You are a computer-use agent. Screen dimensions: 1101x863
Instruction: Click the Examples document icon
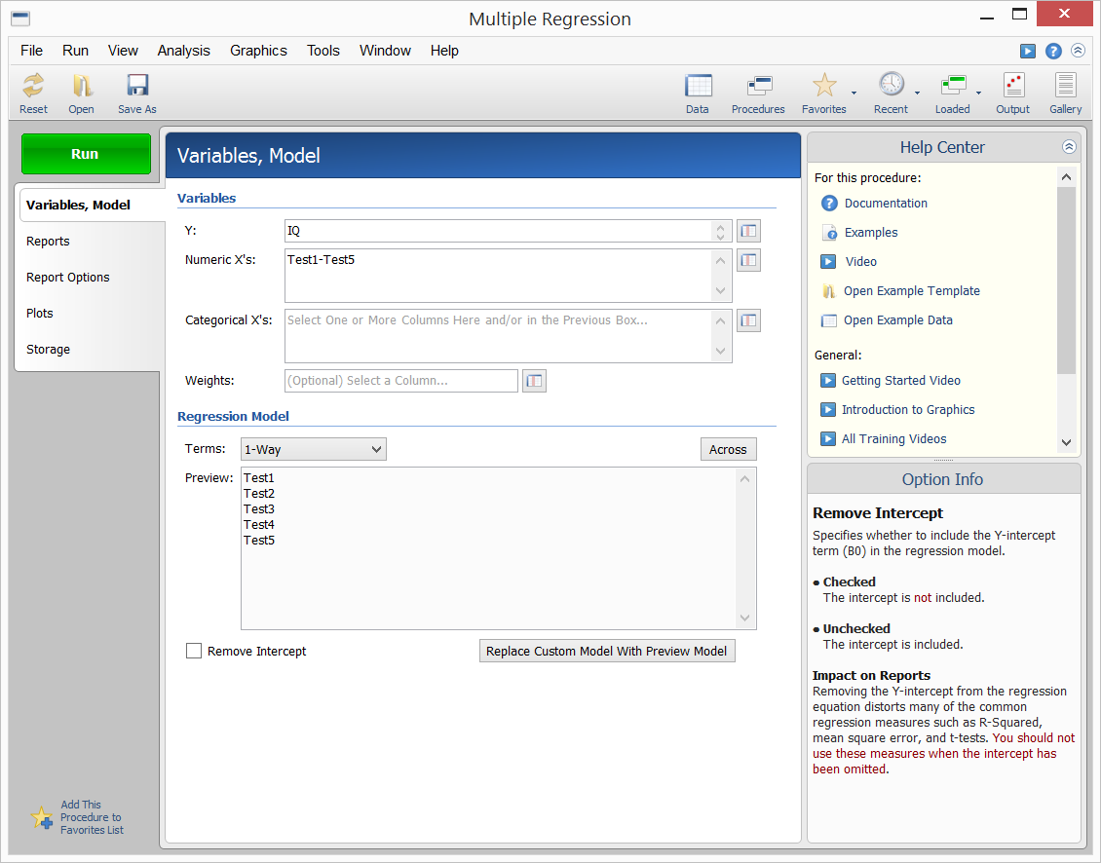(829, 233)
